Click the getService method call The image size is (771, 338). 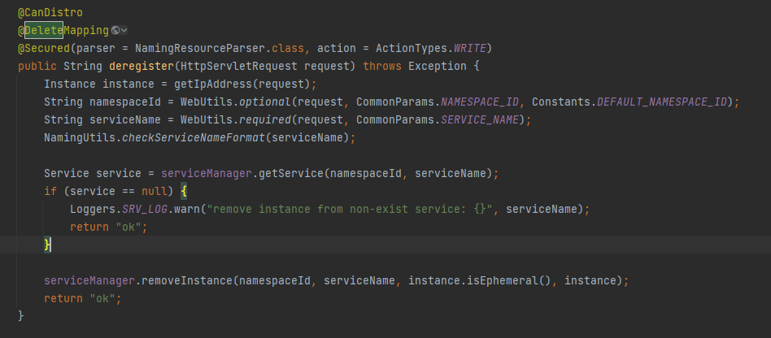(291, 173)
